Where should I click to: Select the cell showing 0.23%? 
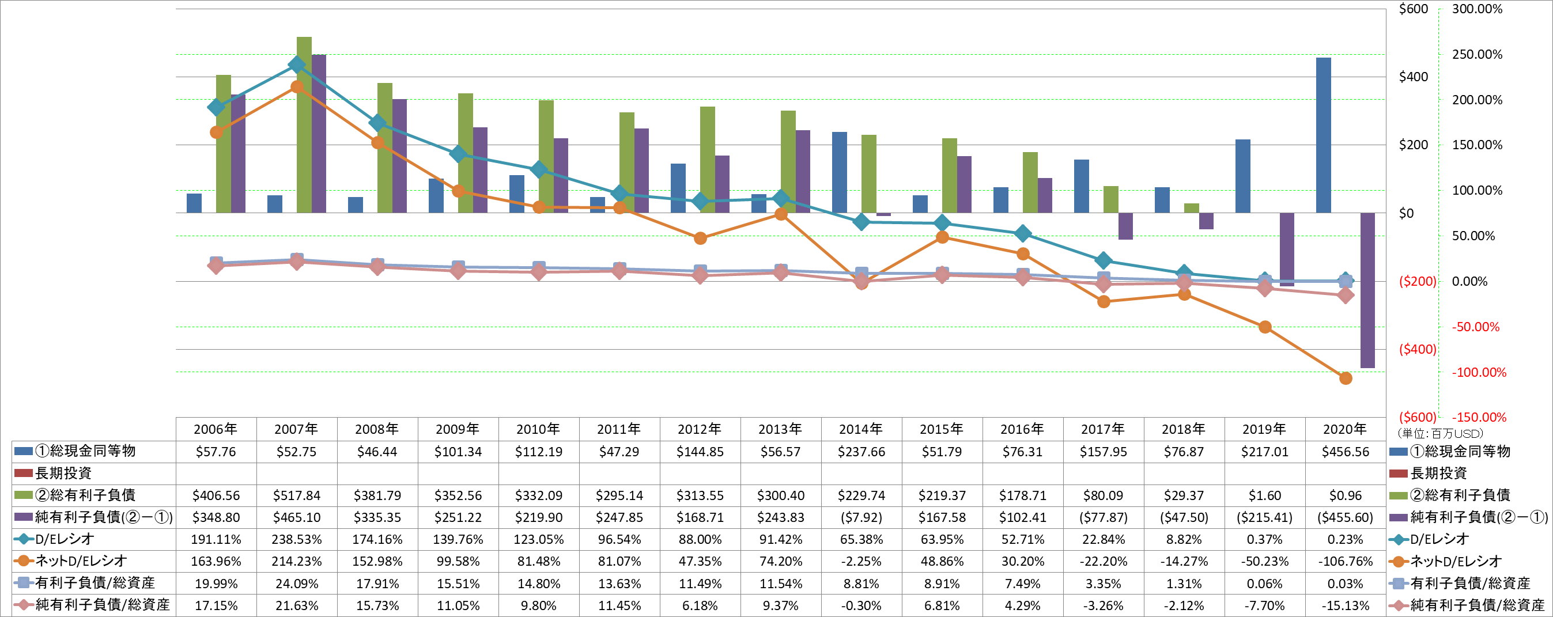click(x=1345, y=539)
